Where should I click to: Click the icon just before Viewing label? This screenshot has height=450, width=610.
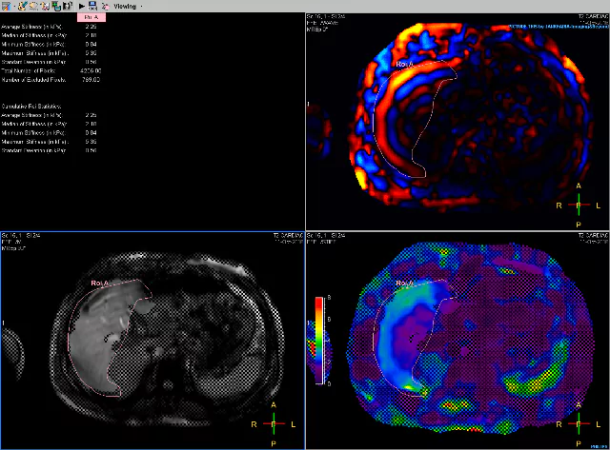(x=104, y=6)
